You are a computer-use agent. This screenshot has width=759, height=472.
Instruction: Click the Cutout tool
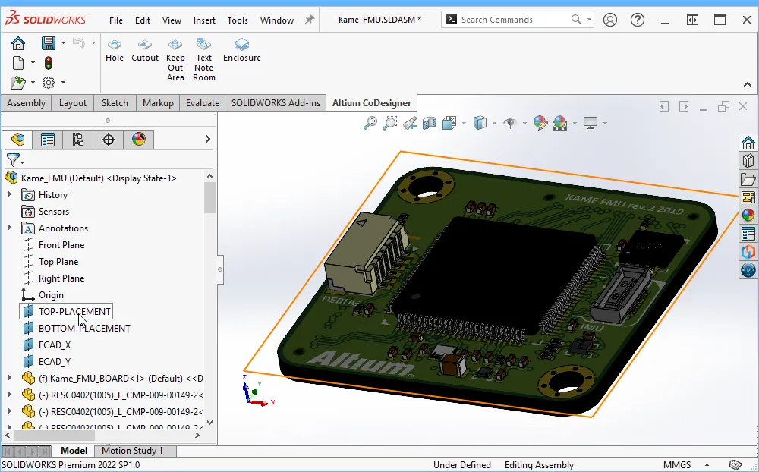(x=145, y=51)
